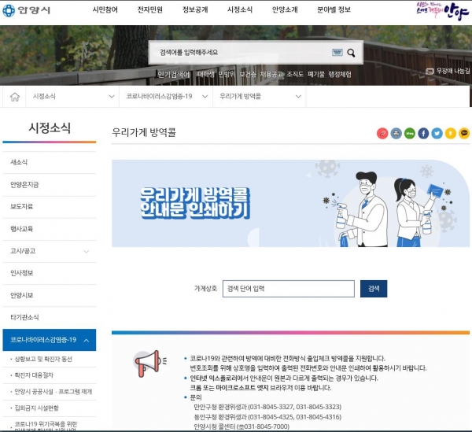Open 안양은지금 sidebar link

click(25, 184)
